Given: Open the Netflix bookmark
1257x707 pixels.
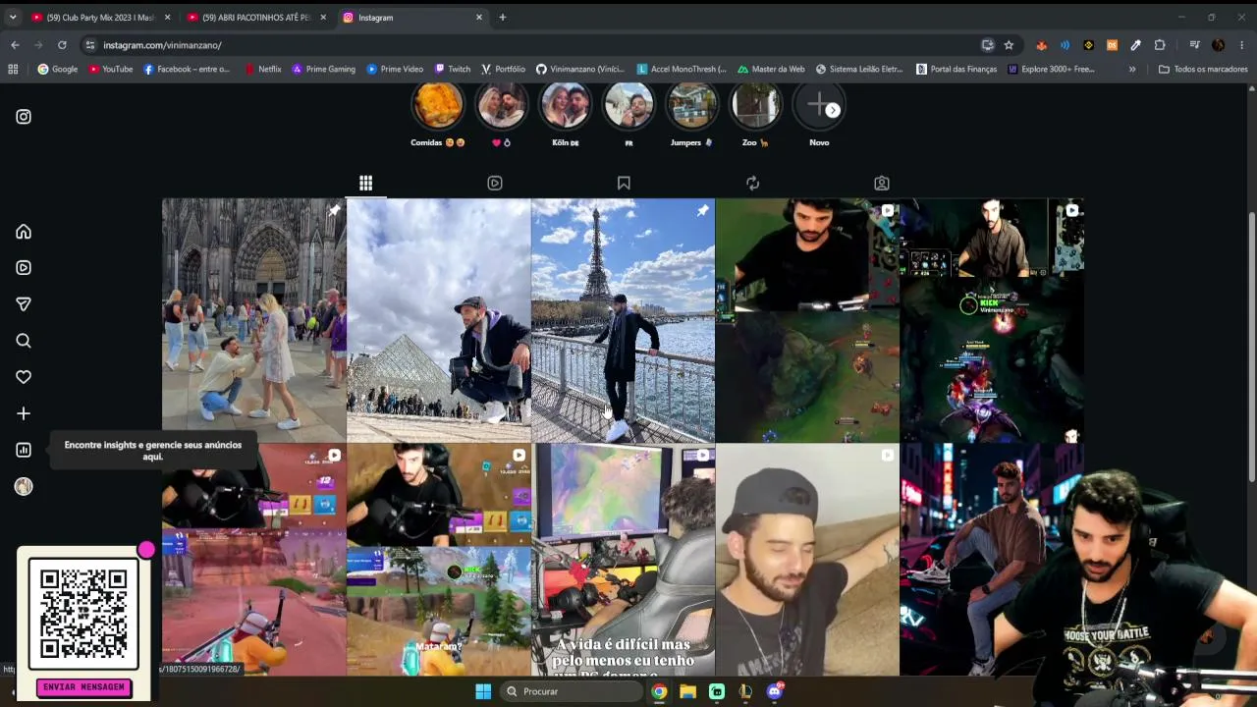Looking at the screenshot, I should tap(263, 70).
